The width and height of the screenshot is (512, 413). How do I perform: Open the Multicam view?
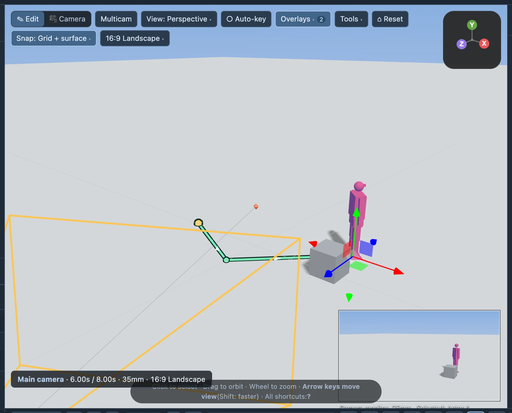click(x=116, y=19)
